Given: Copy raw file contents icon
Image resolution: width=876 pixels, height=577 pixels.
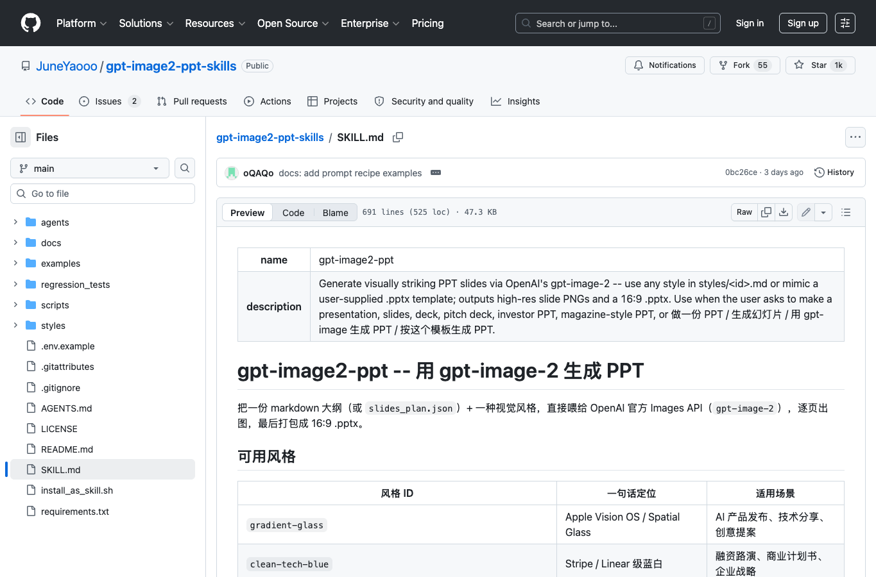Looking at the screenshot, I should (x=766, y=212).
